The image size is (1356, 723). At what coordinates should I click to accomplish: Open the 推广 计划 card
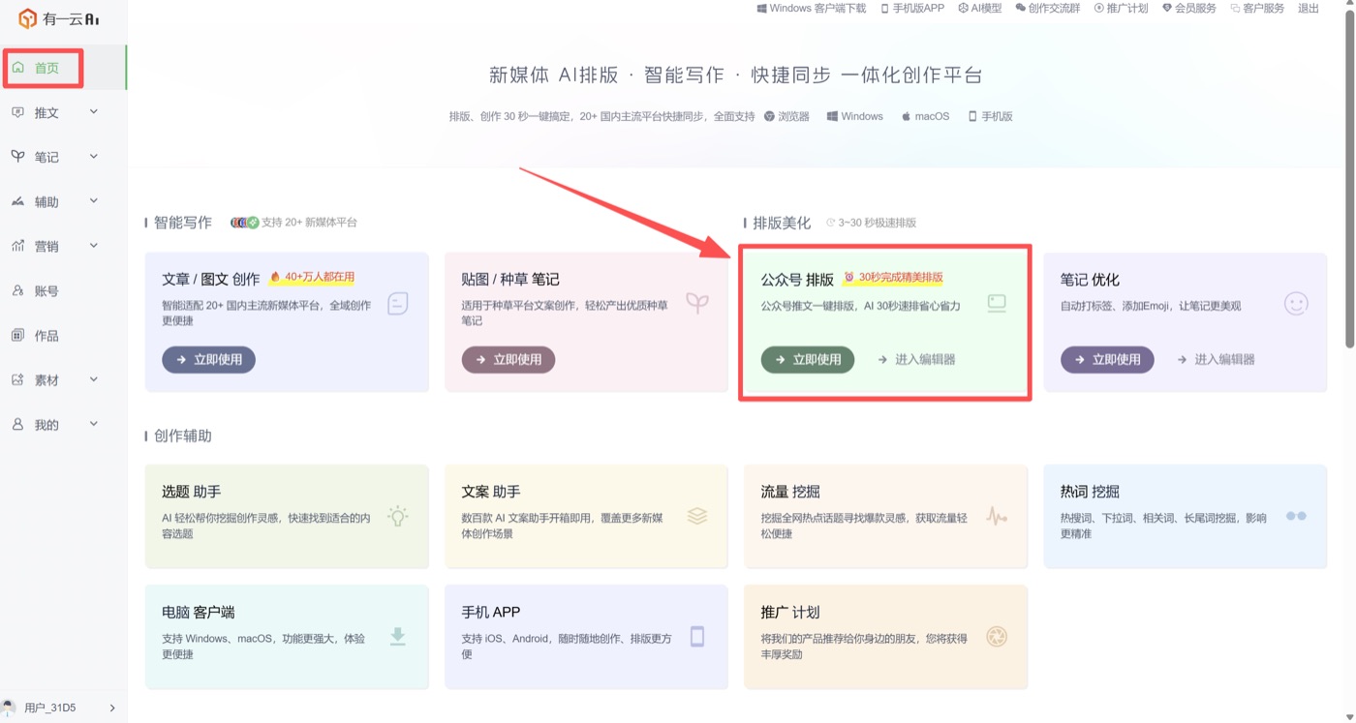pyautogui.click(x=885, y=636)
